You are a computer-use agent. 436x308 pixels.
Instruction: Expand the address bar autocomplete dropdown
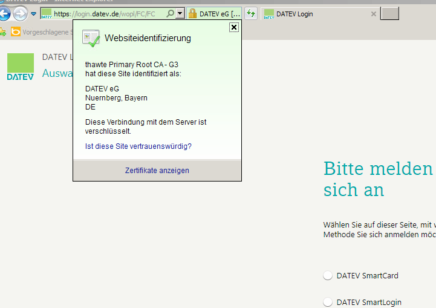[x=180, y=13]
